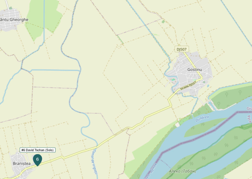Click the tiny green square in Sfântu Gheorghe

click(x=11, y=8)
